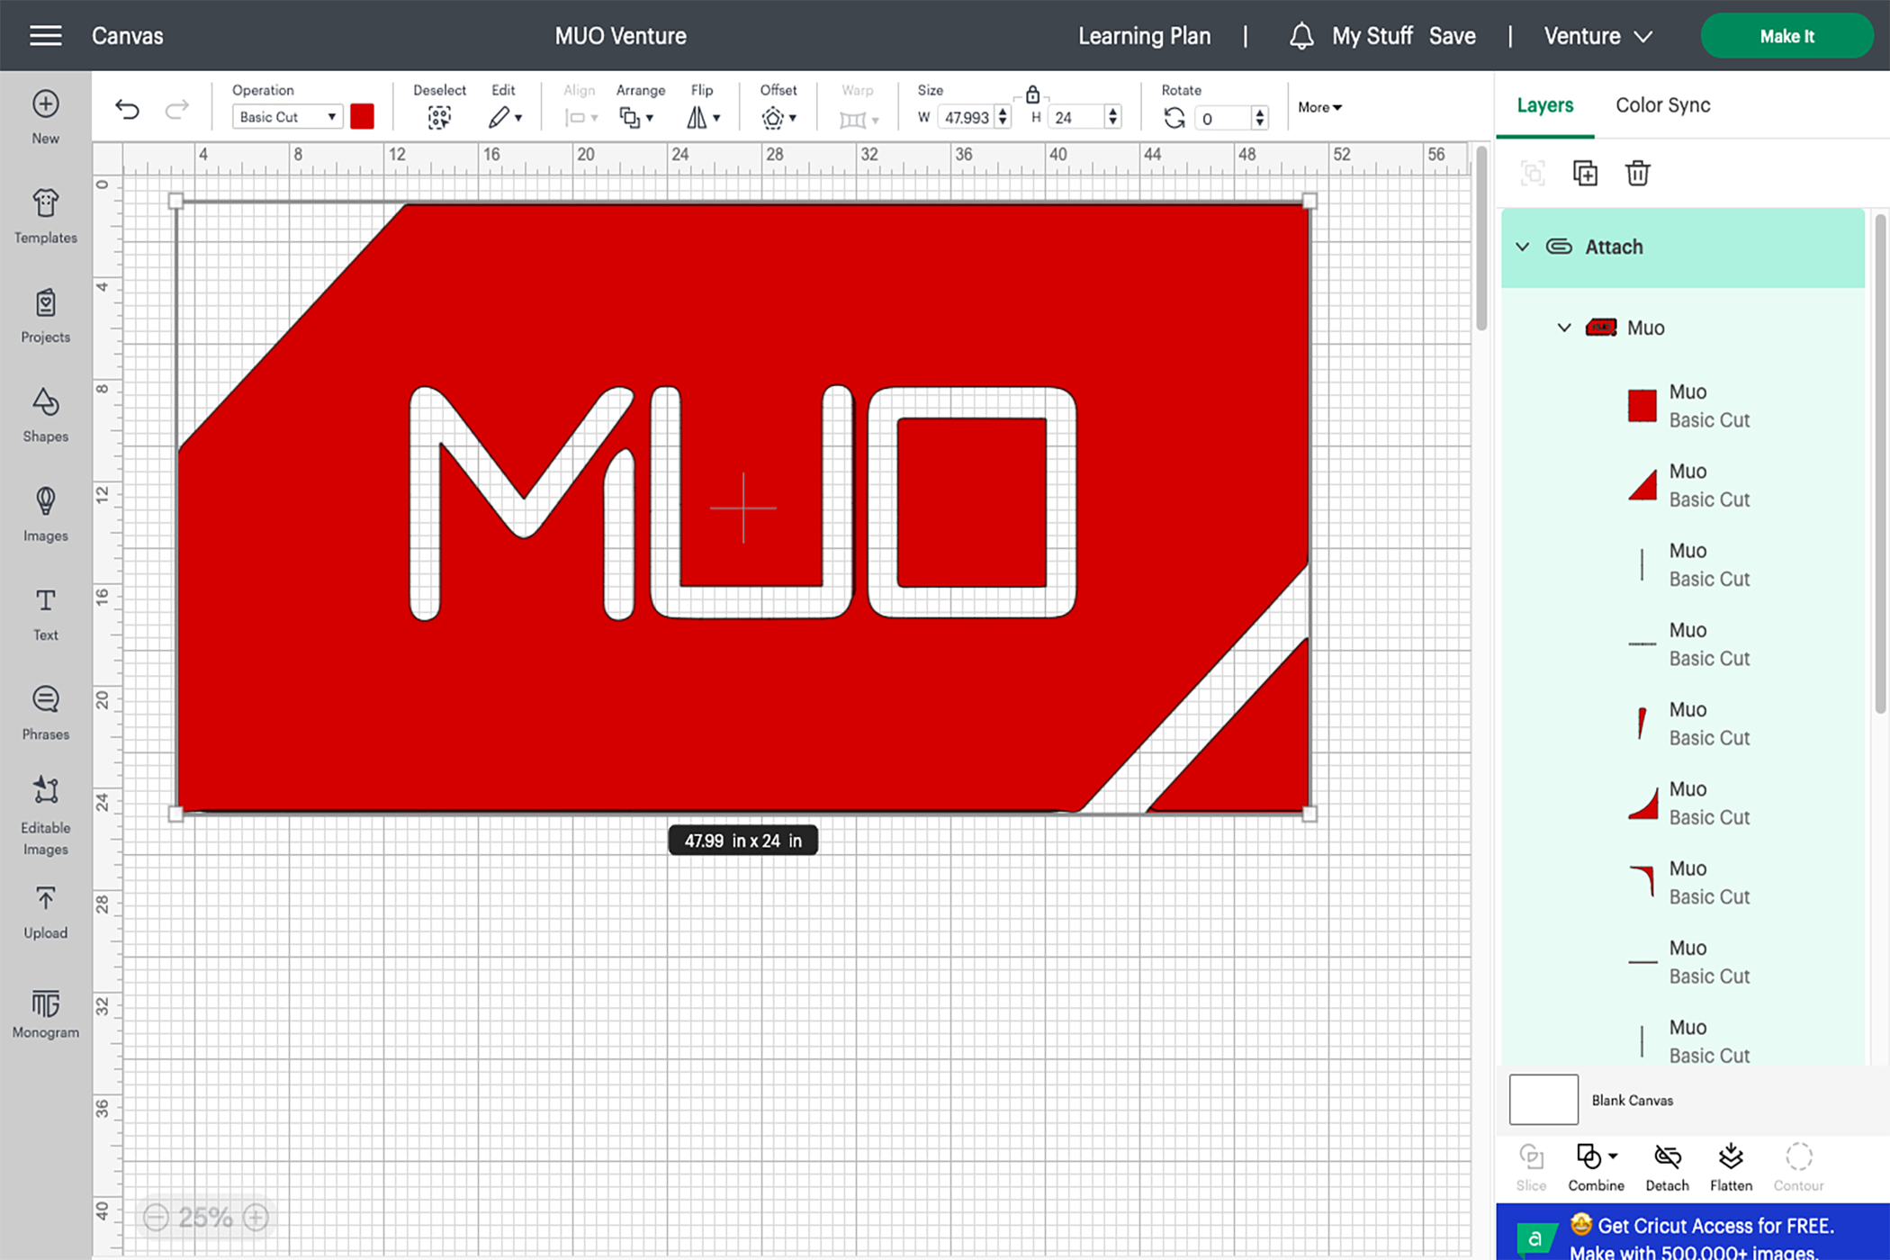Click the Upload icon
Screen dimensions: 1890x1260
(44, 908)
